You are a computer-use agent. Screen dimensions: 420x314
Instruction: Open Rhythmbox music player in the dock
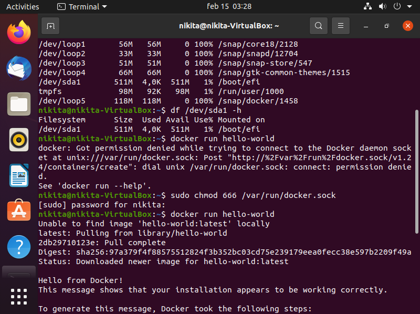(x=19, y=140)
